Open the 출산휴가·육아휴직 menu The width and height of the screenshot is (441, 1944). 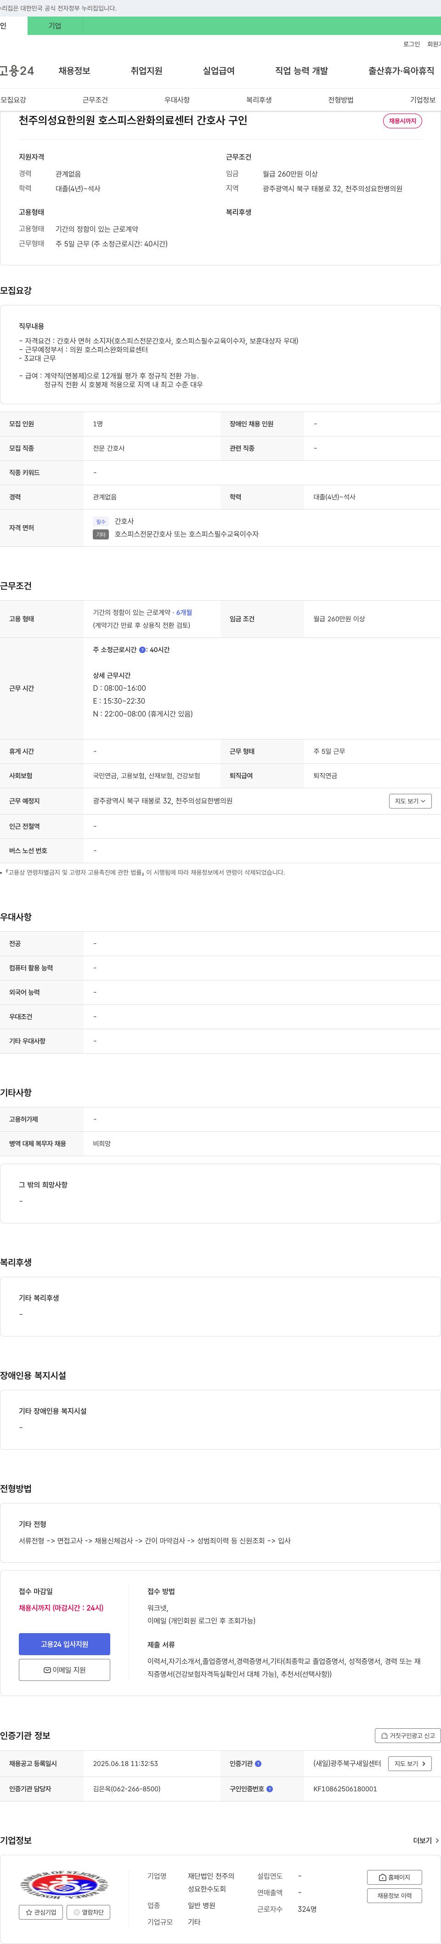pyautogui.click(x=401, y=71)
